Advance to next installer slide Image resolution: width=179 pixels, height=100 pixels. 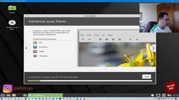[153, 48]
